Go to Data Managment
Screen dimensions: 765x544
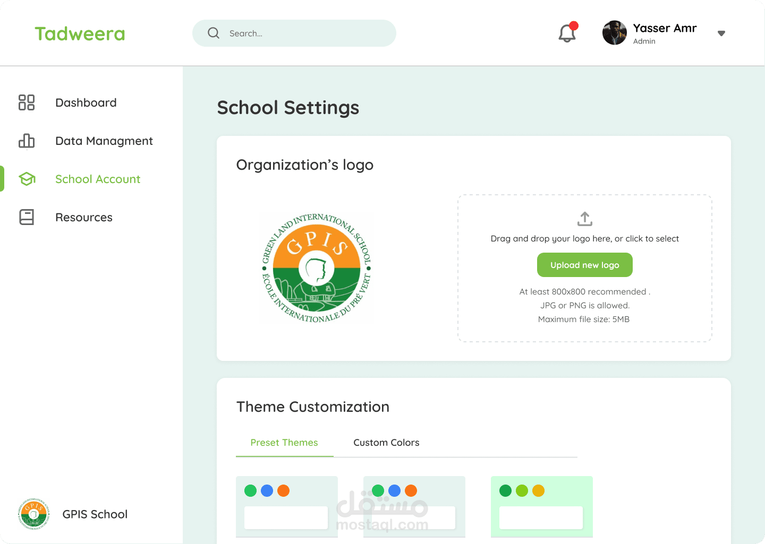tap(104, 141)
